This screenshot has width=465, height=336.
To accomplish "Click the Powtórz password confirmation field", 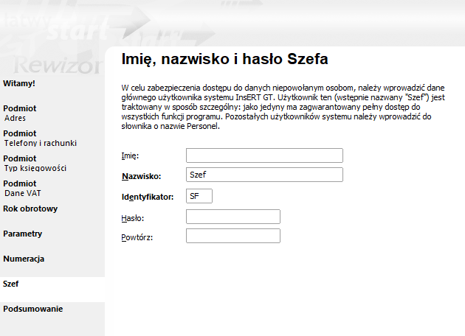I will tap(232, 236).
